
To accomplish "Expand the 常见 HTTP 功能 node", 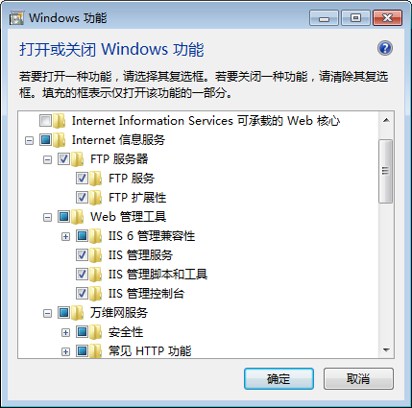I will (65, 351).
